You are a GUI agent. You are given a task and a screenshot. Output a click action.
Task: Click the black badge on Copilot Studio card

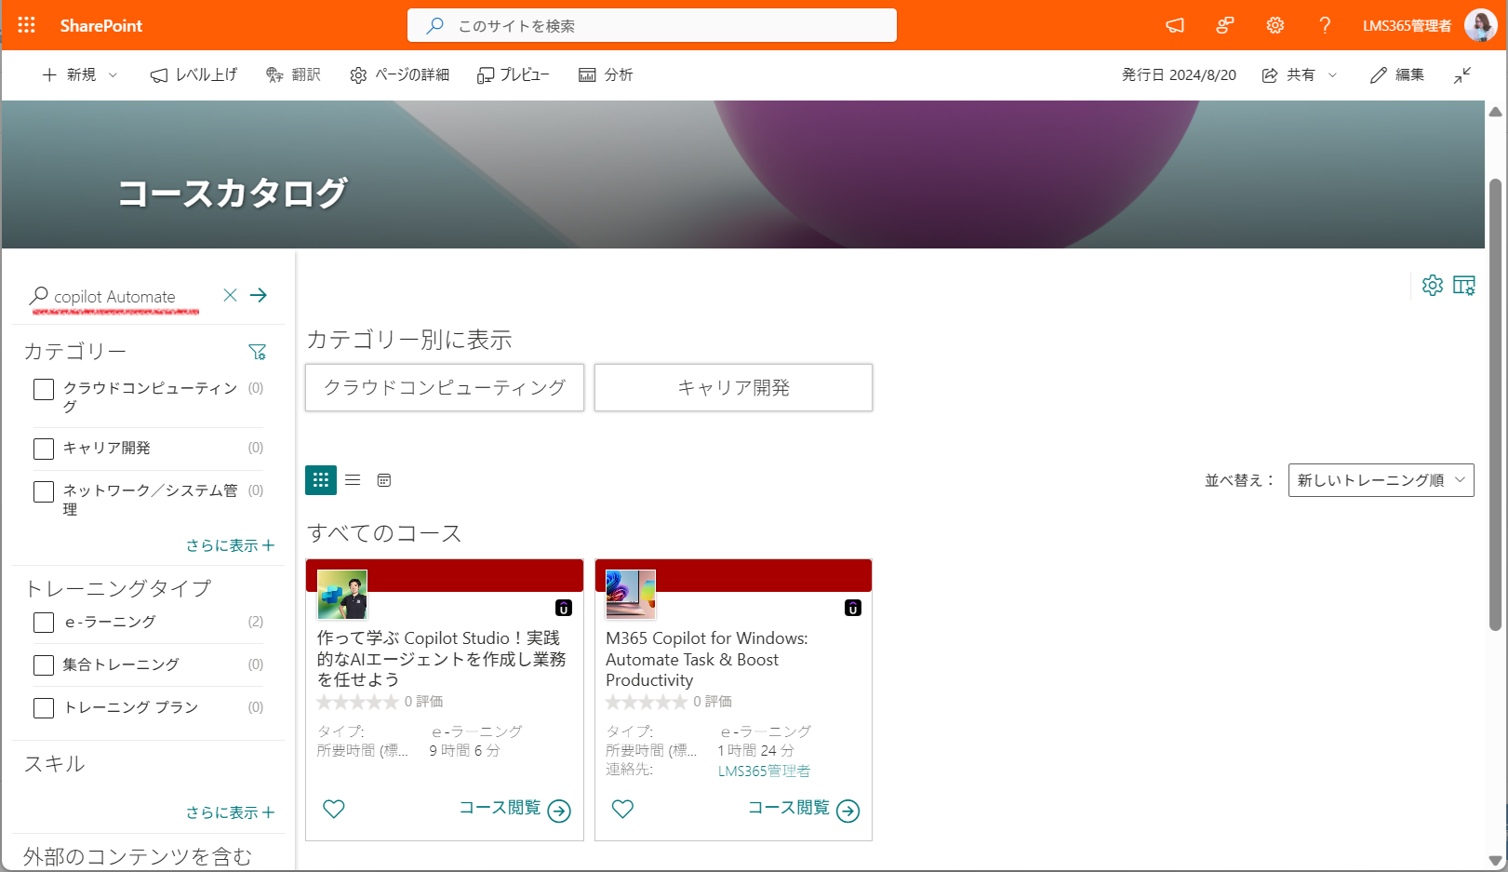tap(564, 609)
